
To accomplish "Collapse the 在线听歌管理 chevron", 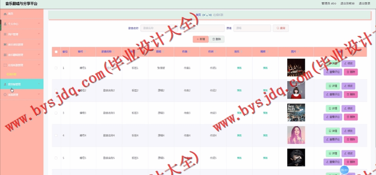I will point(39,65).
